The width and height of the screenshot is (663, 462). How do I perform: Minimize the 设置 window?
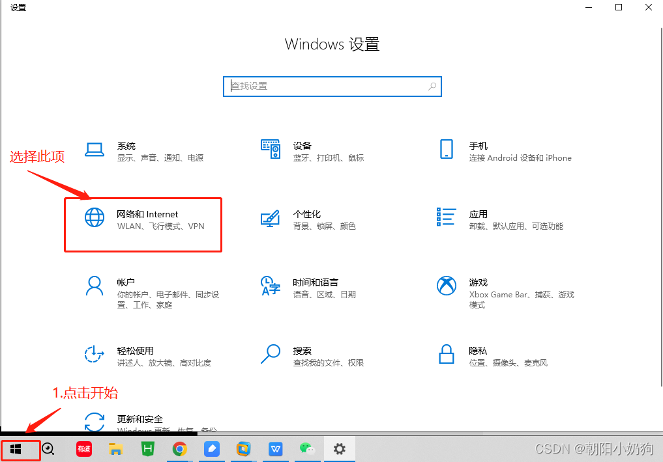(x=589, y=7)
